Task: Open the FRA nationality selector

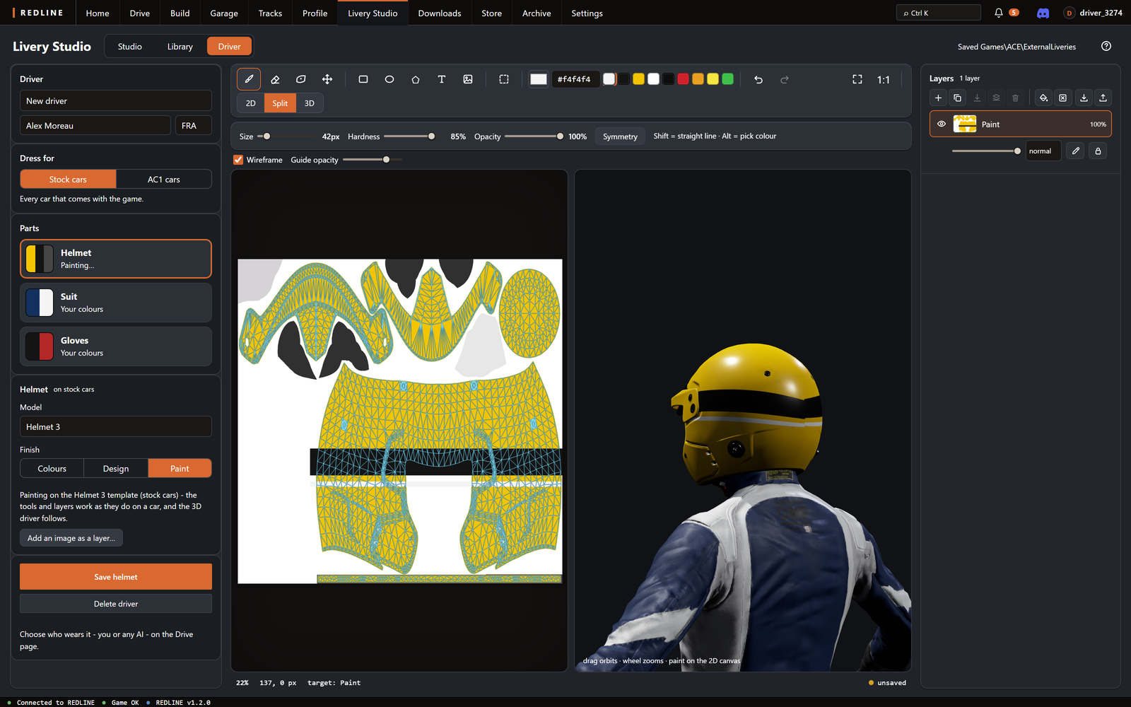Action: pyautogui.click(x=193, y=125)
